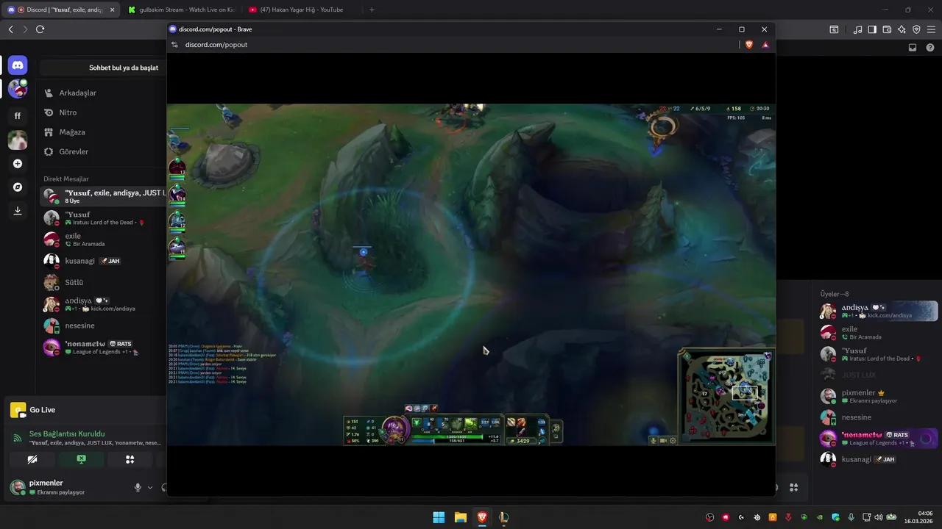Open DM with "Yusuf in list

[103, 218]
